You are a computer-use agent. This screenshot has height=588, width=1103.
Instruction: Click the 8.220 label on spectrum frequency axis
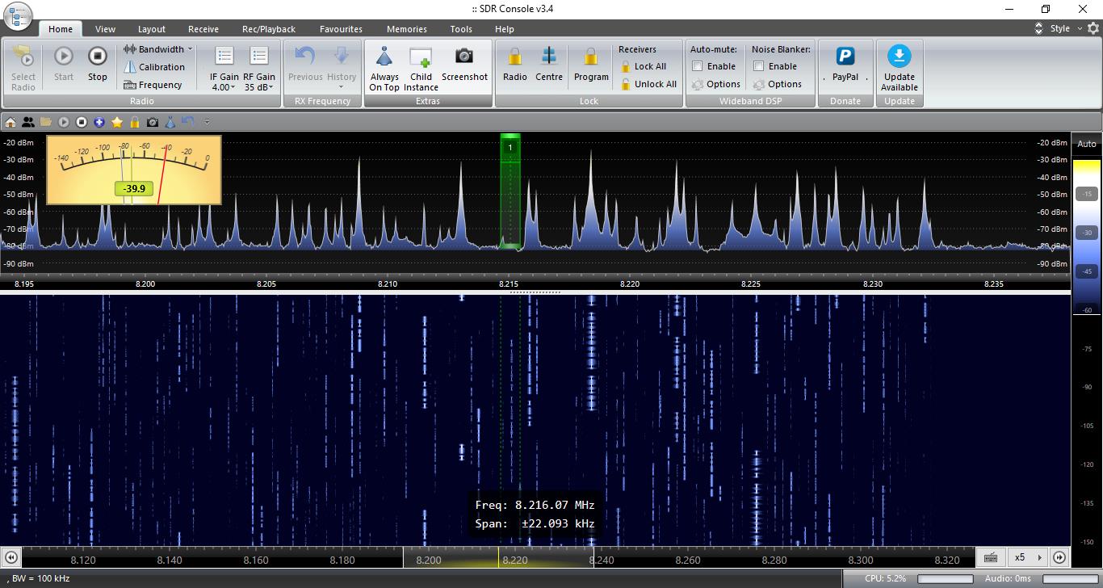(x=630, y=284)
